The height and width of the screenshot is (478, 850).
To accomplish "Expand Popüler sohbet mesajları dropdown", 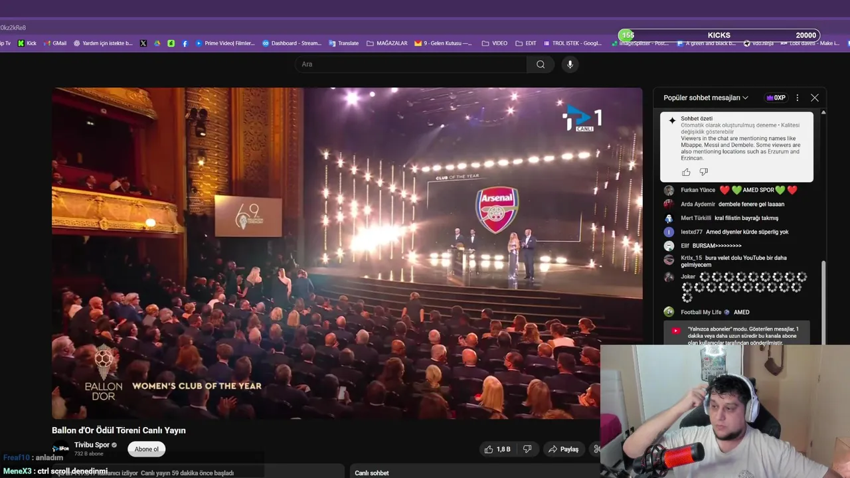I will click(706, 98).
